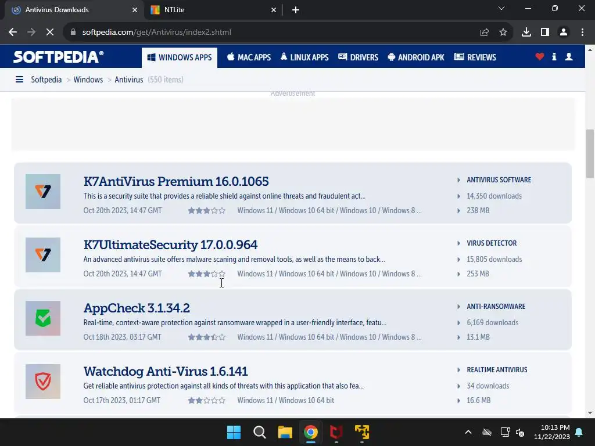Viewport: 595px width, 446px height.
Task: Click the K7UltimateSecurity app icon
Action: (x=43, y=255)
